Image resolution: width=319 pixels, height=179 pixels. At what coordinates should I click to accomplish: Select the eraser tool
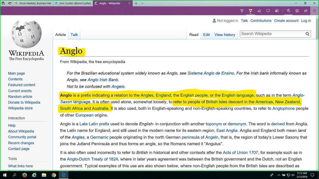click(259, 11)
